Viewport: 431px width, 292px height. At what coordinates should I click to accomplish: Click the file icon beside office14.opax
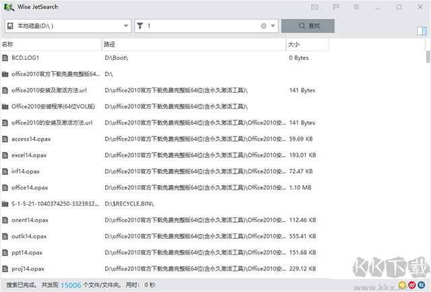(5, 188)
